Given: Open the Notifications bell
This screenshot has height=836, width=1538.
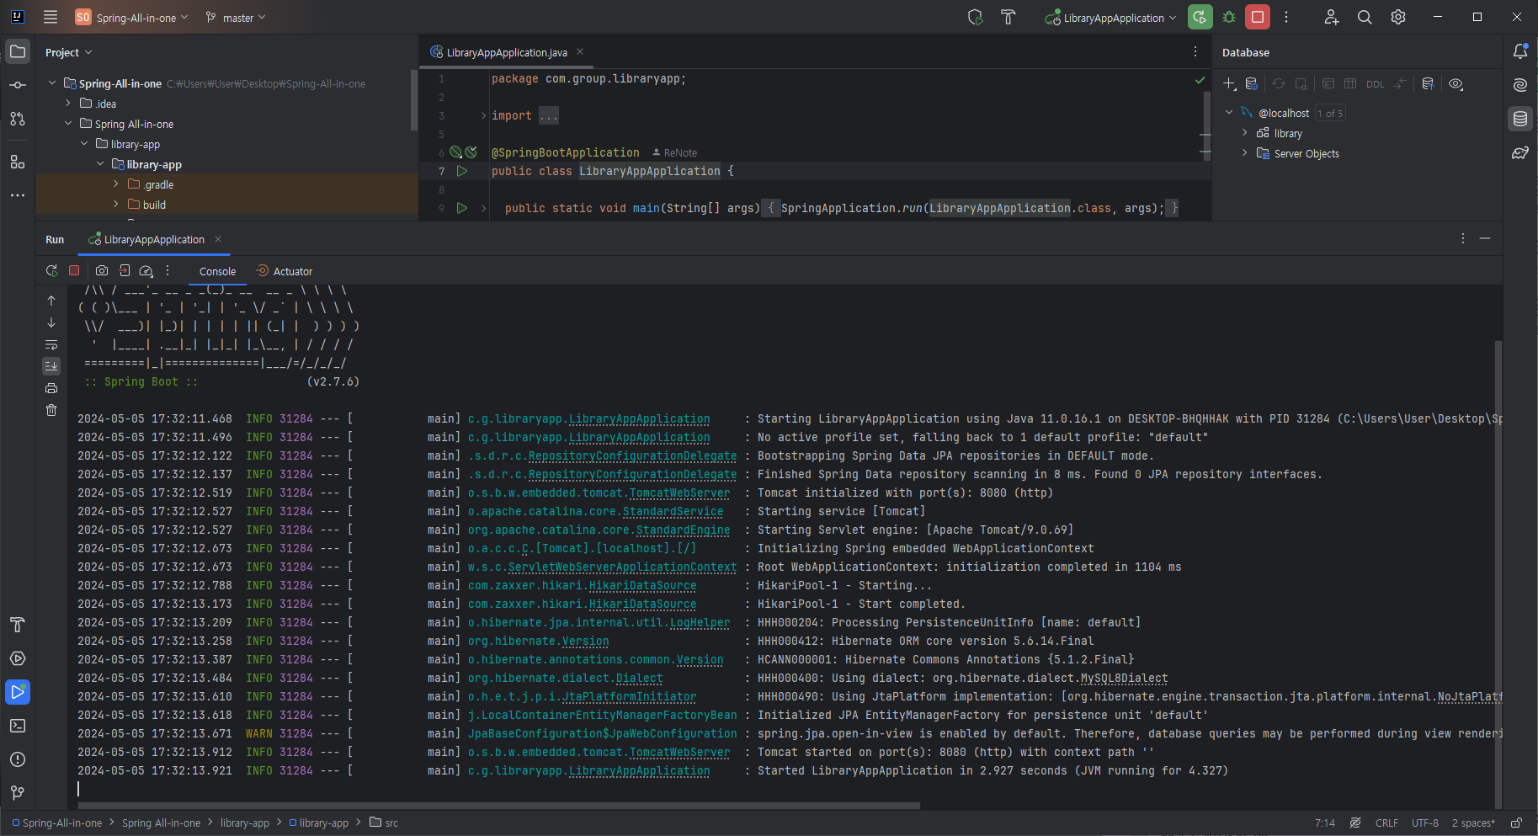Looking at the screenshot, I should pyautogui.click(x=1520, y=51).
